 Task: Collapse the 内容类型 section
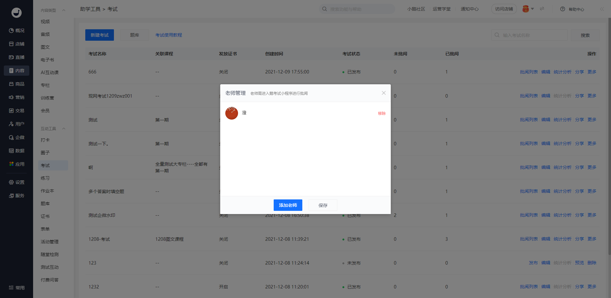(64, 10)
